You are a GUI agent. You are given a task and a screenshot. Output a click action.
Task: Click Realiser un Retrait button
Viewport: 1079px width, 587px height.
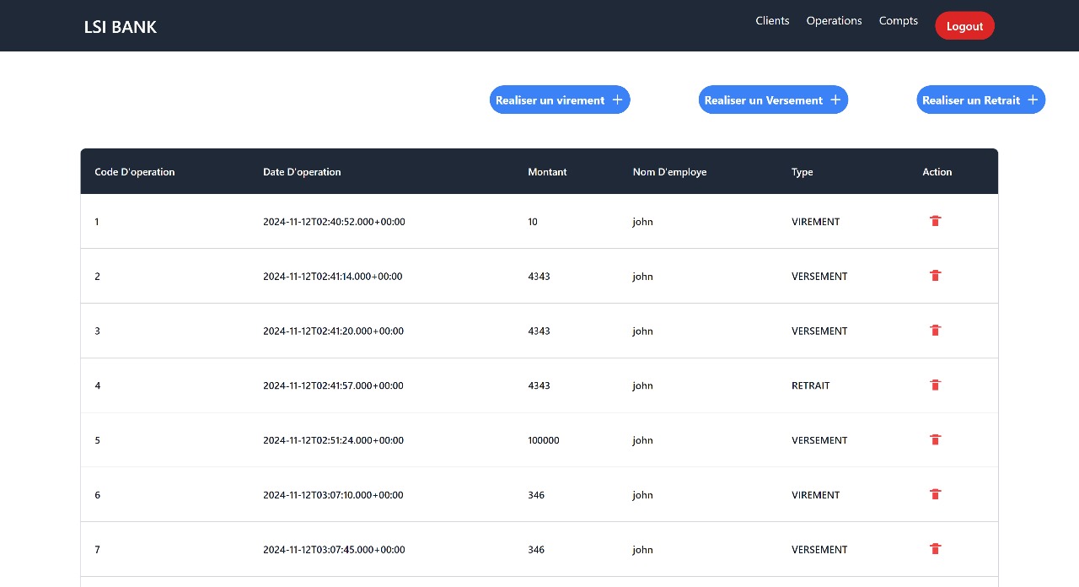point(980,100)
